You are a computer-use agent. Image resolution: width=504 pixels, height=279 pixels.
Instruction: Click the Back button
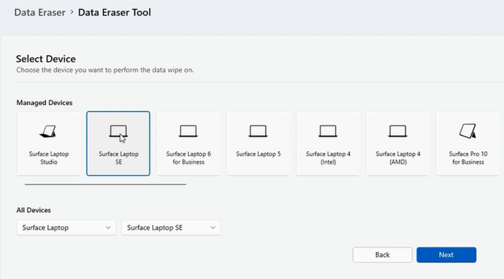(x=382, y=254)
